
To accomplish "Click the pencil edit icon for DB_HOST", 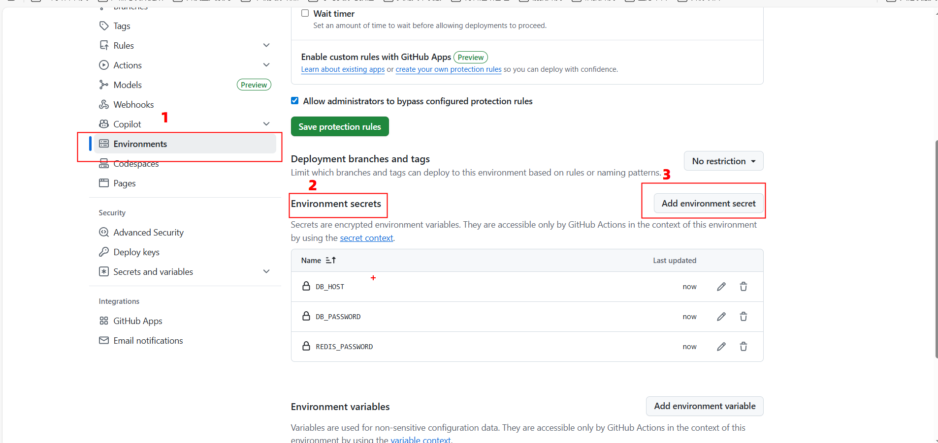I will click(721, 287).
